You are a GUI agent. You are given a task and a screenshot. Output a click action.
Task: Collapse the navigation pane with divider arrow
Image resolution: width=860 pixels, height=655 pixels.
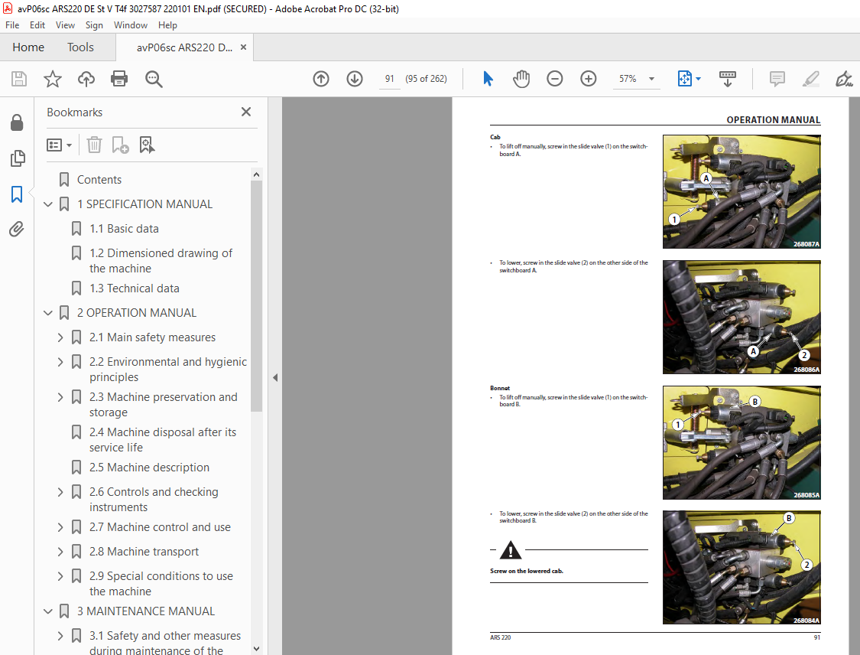[x=275, y=378]
